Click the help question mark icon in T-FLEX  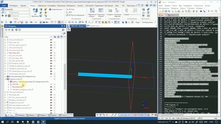pyautogui.click(x=142, y=6)
